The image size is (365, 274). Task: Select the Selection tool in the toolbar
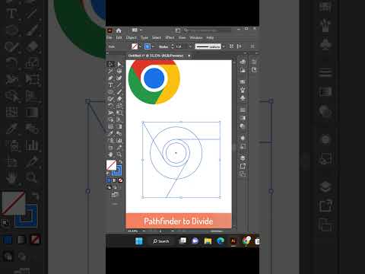(x=111, y=64)
